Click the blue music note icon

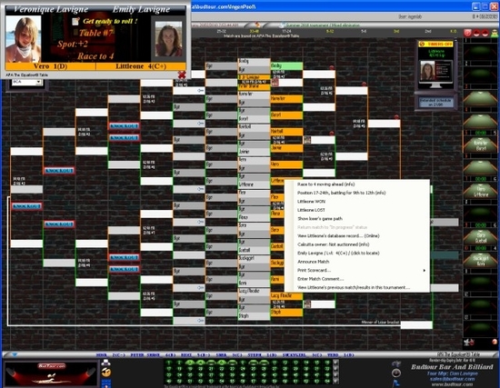coord(396,383)
